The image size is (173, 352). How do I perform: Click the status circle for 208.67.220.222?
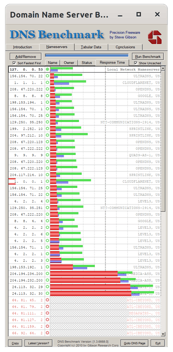point(47,89)
